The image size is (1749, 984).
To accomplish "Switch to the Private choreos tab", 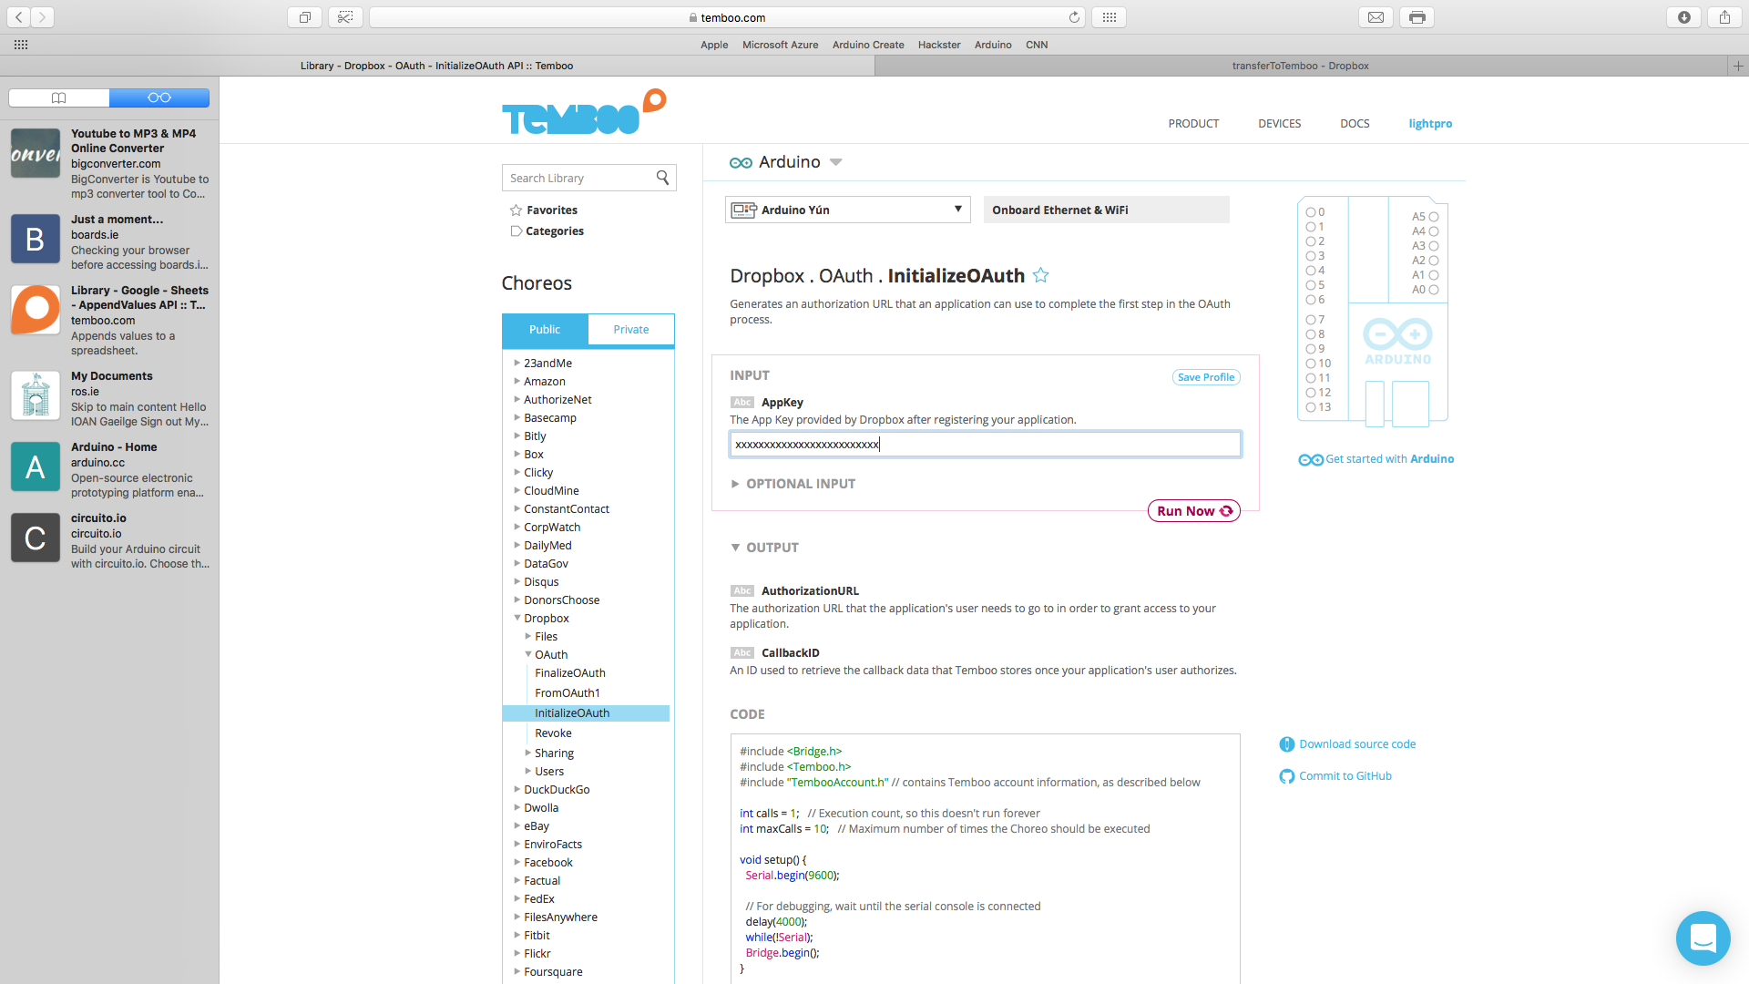I will pyautogui.click(x=630, y=330).
